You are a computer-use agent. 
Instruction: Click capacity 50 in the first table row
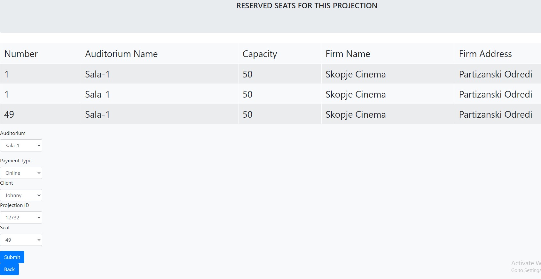(x=247, y=74)
